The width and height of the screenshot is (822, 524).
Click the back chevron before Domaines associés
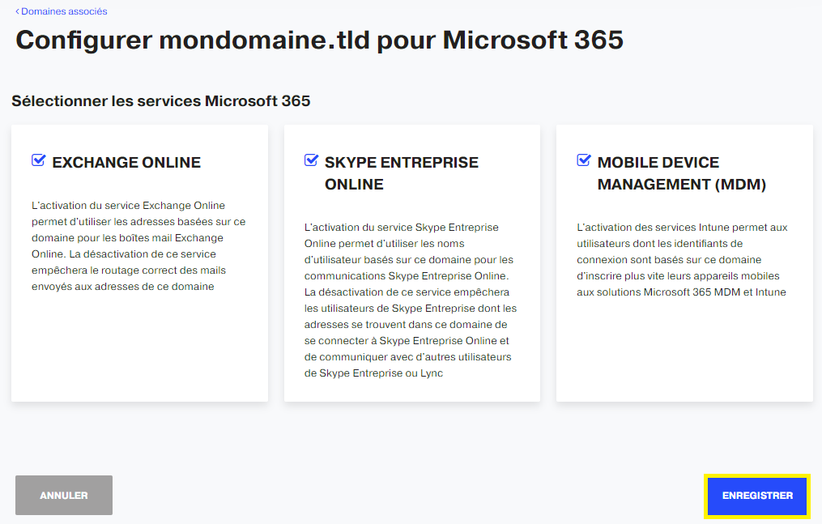pos(17,11)
